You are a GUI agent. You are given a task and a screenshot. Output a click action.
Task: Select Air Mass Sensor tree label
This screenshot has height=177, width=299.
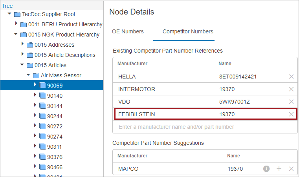point(61,75)
